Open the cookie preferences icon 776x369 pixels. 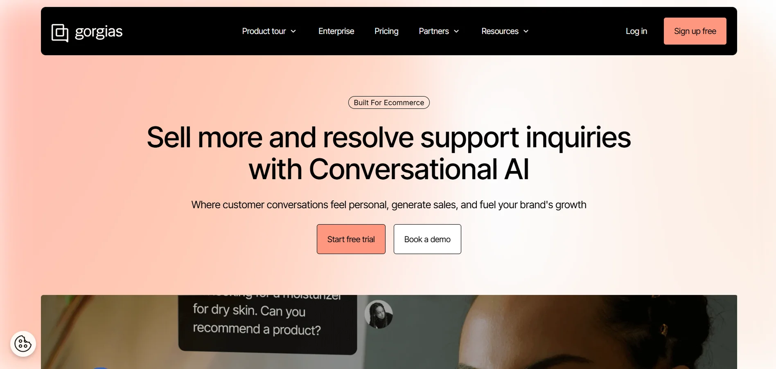click(x=23, y=344)
